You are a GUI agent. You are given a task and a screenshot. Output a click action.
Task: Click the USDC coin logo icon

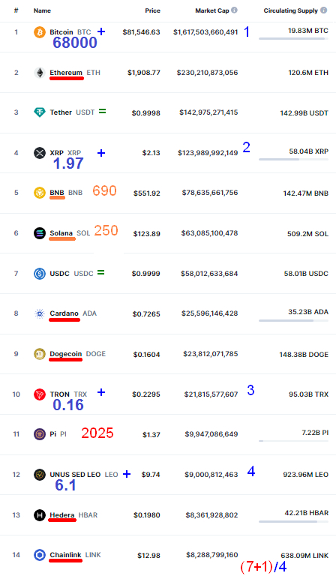coord(40,273)
